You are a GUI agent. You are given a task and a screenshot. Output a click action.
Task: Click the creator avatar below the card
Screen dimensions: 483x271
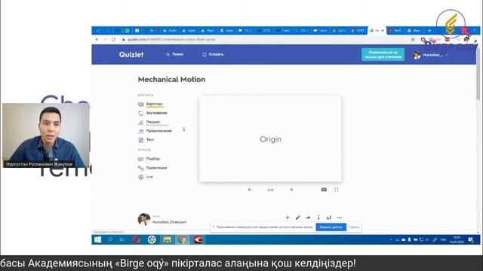tap(144, 219)
